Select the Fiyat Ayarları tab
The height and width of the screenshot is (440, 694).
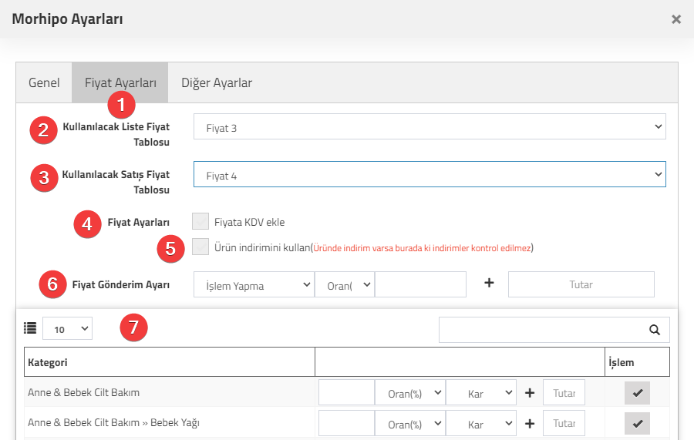point(120,82)
